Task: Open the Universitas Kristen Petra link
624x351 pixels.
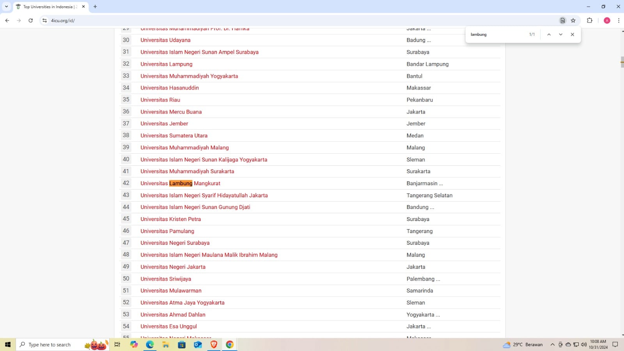Action: click(170, 219)
